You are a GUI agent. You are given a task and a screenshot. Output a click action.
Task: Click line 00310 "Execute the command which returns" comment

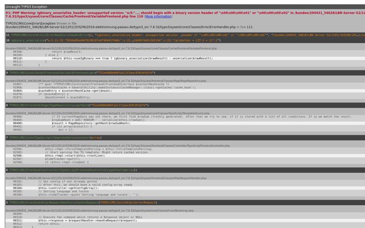[185, 217]
